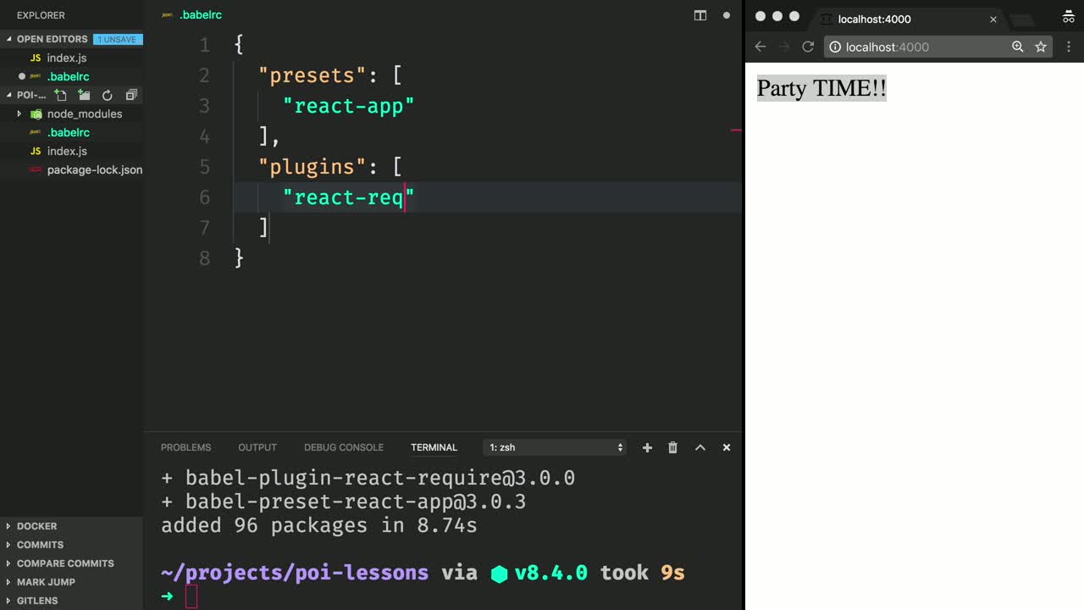Kill the terminal with trash icon

pos(672,447)
